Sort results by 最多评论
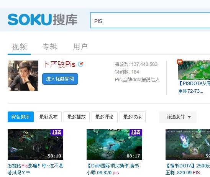210x177 pixels. click(105, 117)
